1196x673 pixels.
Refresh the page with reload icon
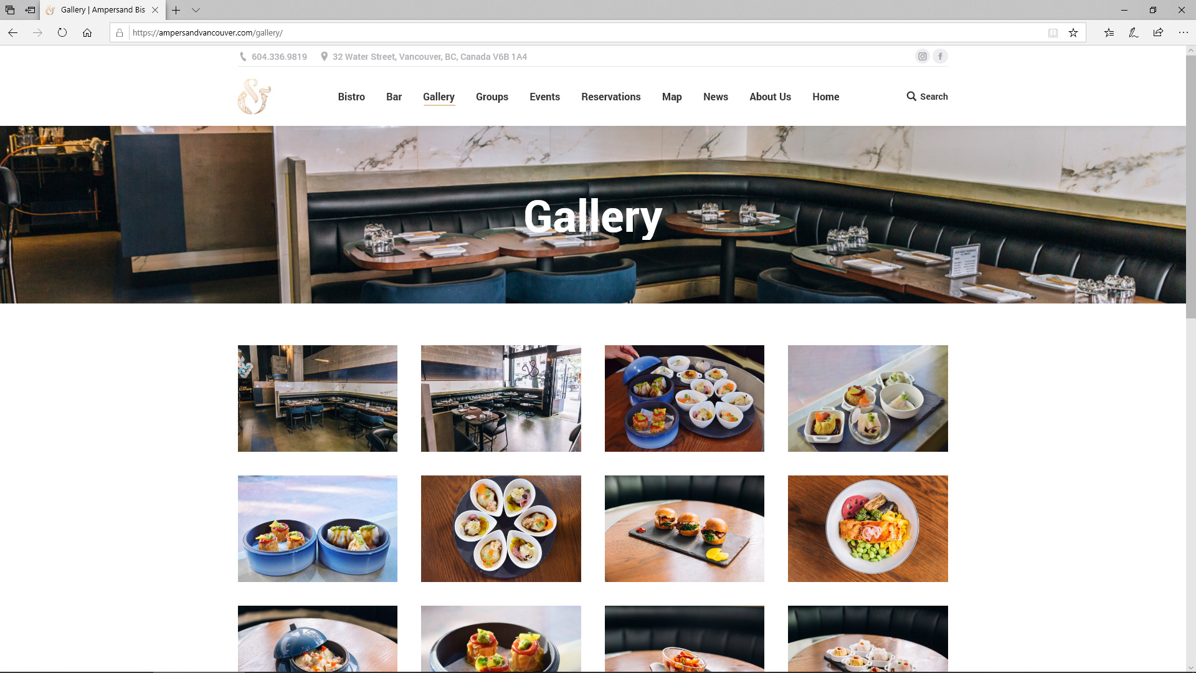(x=62, y=32)
